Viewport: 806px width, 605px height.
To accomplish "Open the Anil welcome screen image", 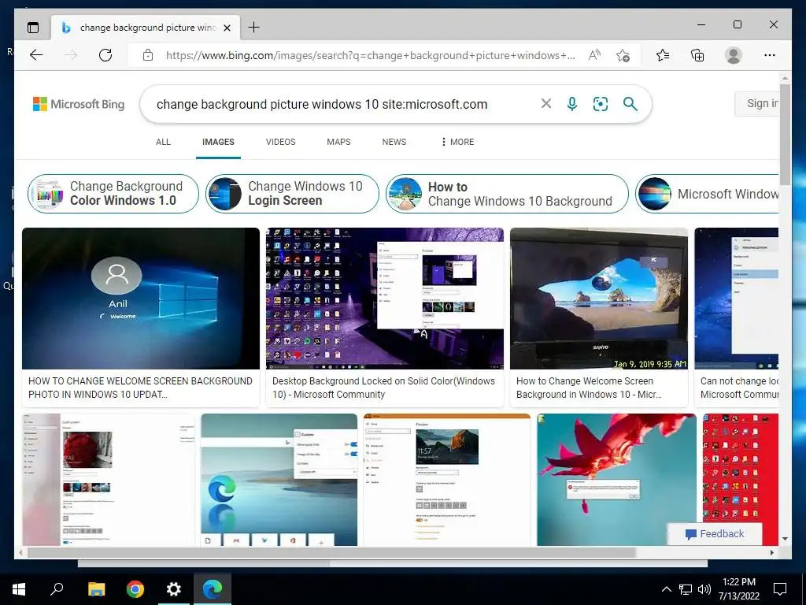I will click(141, 299).
